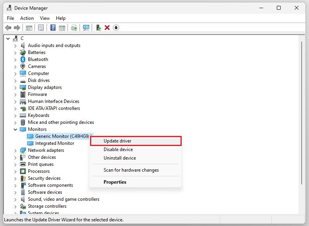Expand the Network adapters category
Image resolution: width=309 pixels, height=226 pixels.
coord(16,150)
